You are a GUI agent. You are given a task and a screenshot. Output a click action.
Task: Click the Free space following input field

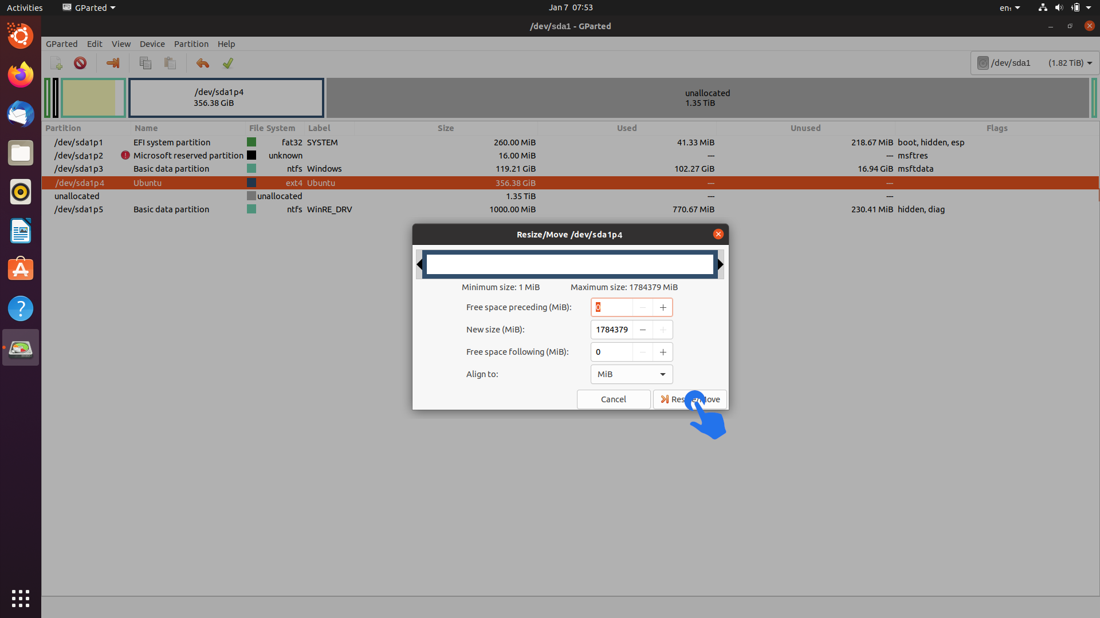[x=612, y=352]
